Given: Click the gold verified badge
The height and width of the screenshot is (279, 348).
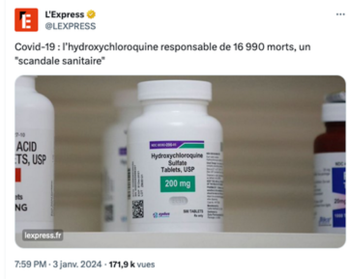Looking at the screenshot, I should pyautogui.click(x=91, y=15).
